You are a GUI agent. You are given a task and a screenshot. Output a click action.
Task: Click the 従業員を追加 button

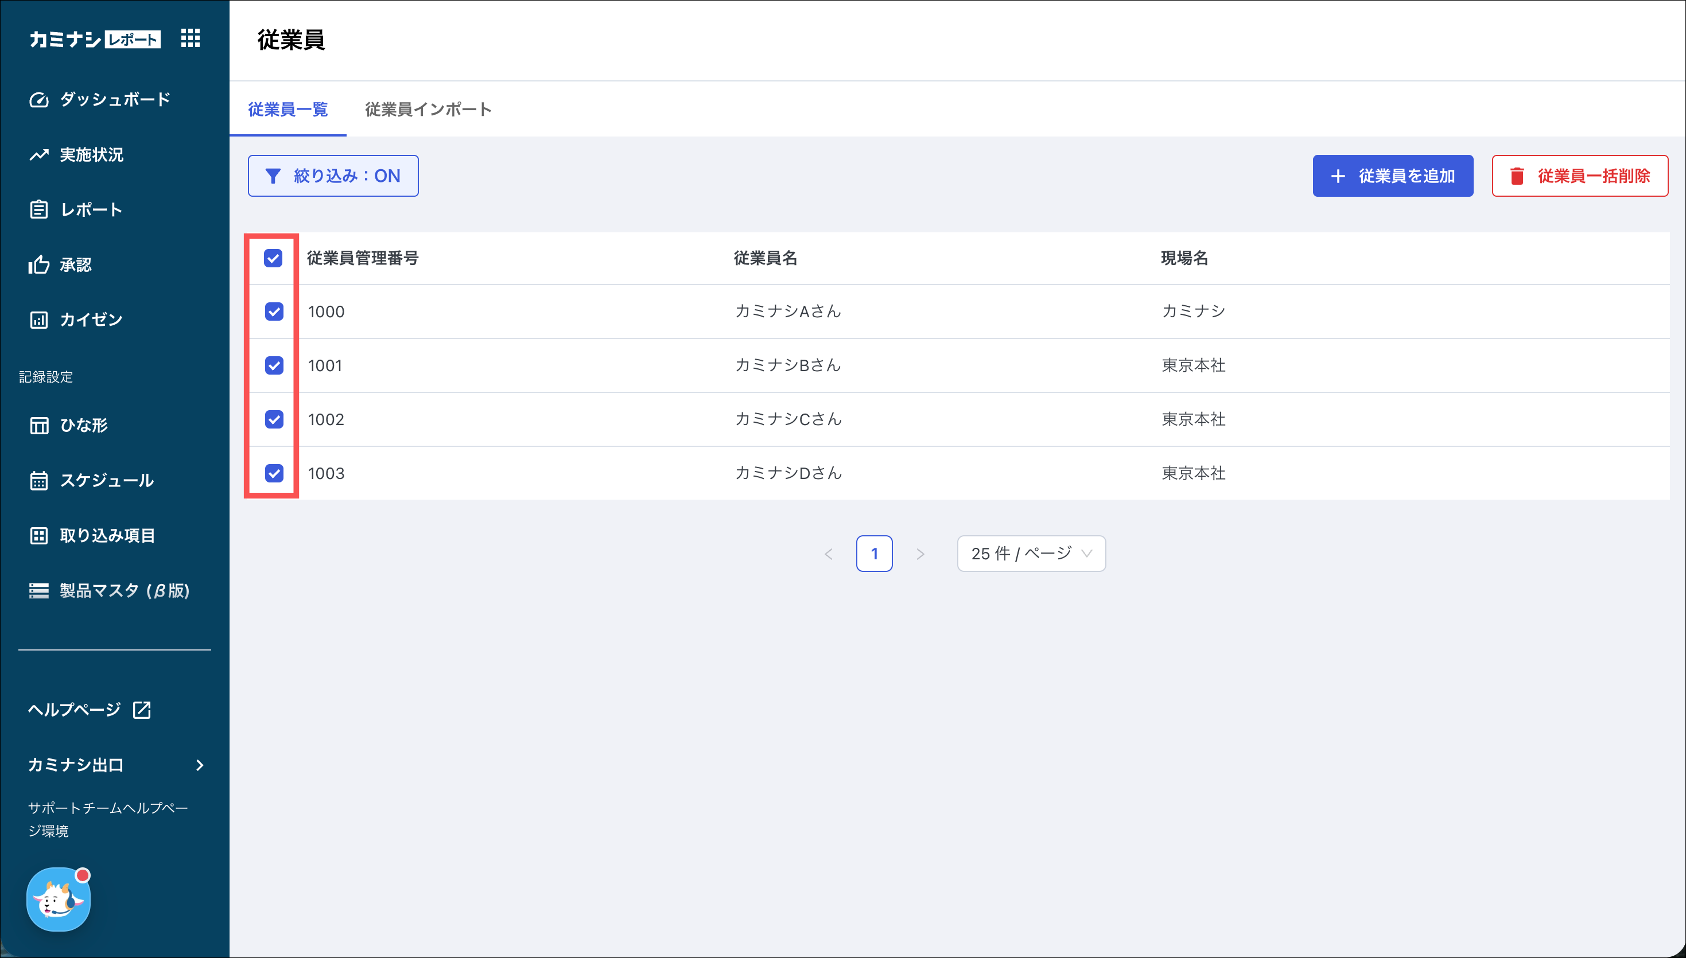[x=1393, y=176]
